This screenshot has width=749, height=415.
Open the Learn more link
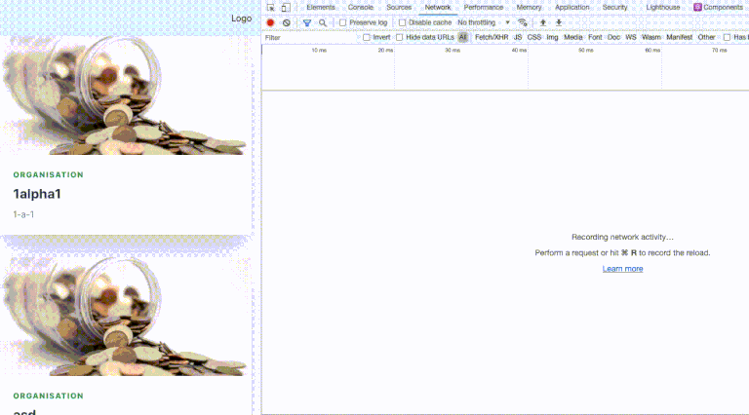tap(622, 269)
